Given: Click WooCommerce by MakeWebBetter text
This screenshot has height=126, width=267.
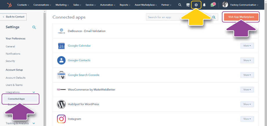Looking at the screenshot, I should click(91, 89).
